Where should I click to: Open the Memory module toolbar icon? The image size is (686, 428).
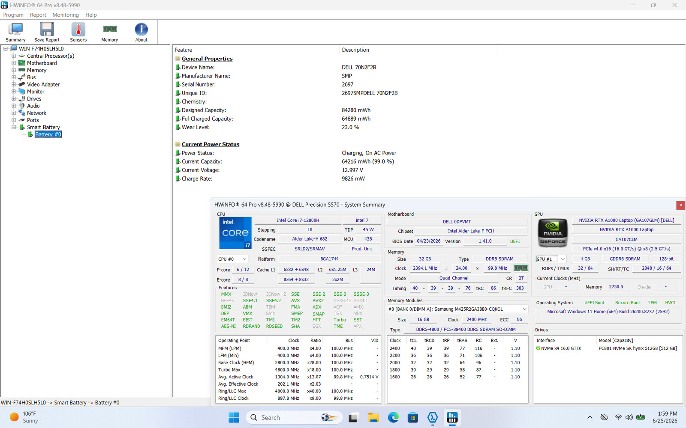(x=110, y=32)
